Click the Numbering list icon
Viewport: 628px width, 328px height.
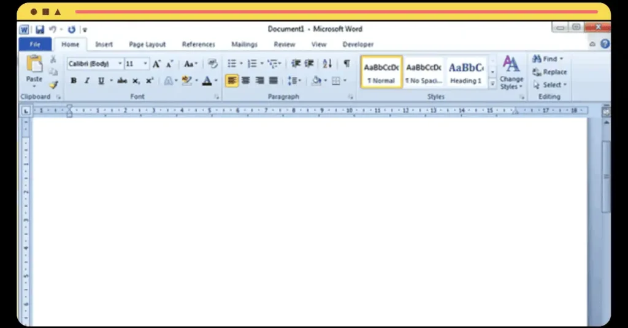click(252, 64)
